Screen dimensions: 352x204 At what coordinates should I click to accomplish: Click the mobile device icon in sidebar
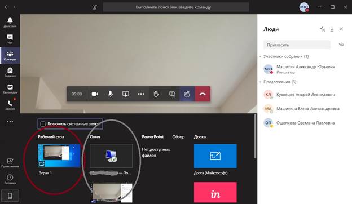coord(10,196)
